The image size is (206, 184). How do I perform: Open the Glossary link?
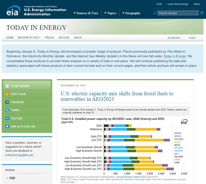[174, 38]
